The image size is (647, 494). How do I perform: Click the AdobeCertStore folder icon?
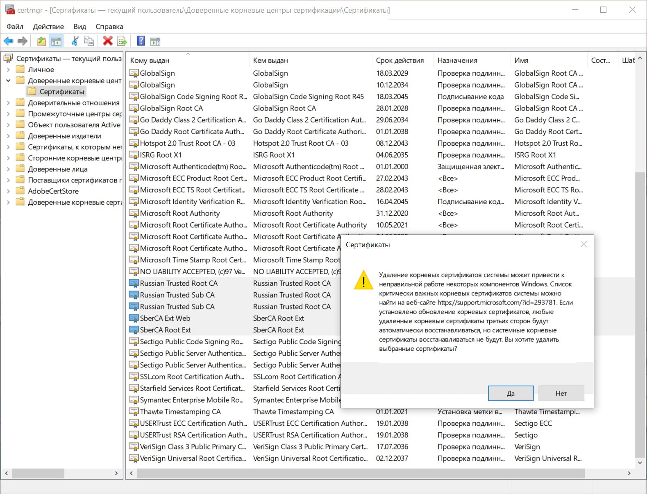[x=20, y=191]
